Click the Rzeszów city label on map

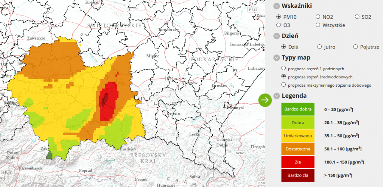click(x=189, y=83)
